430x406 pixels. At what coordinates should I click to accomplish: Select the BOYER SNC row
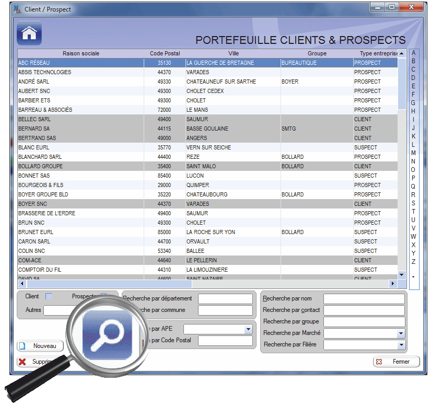[x=207, y=204]
